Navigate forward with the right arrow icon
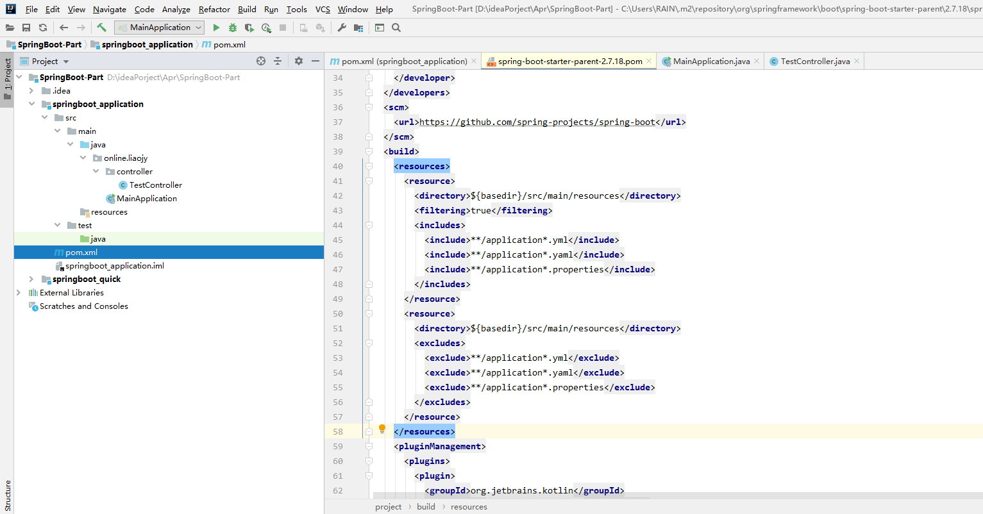This screenshot has width=983, height=514. (x=81, y=28)
